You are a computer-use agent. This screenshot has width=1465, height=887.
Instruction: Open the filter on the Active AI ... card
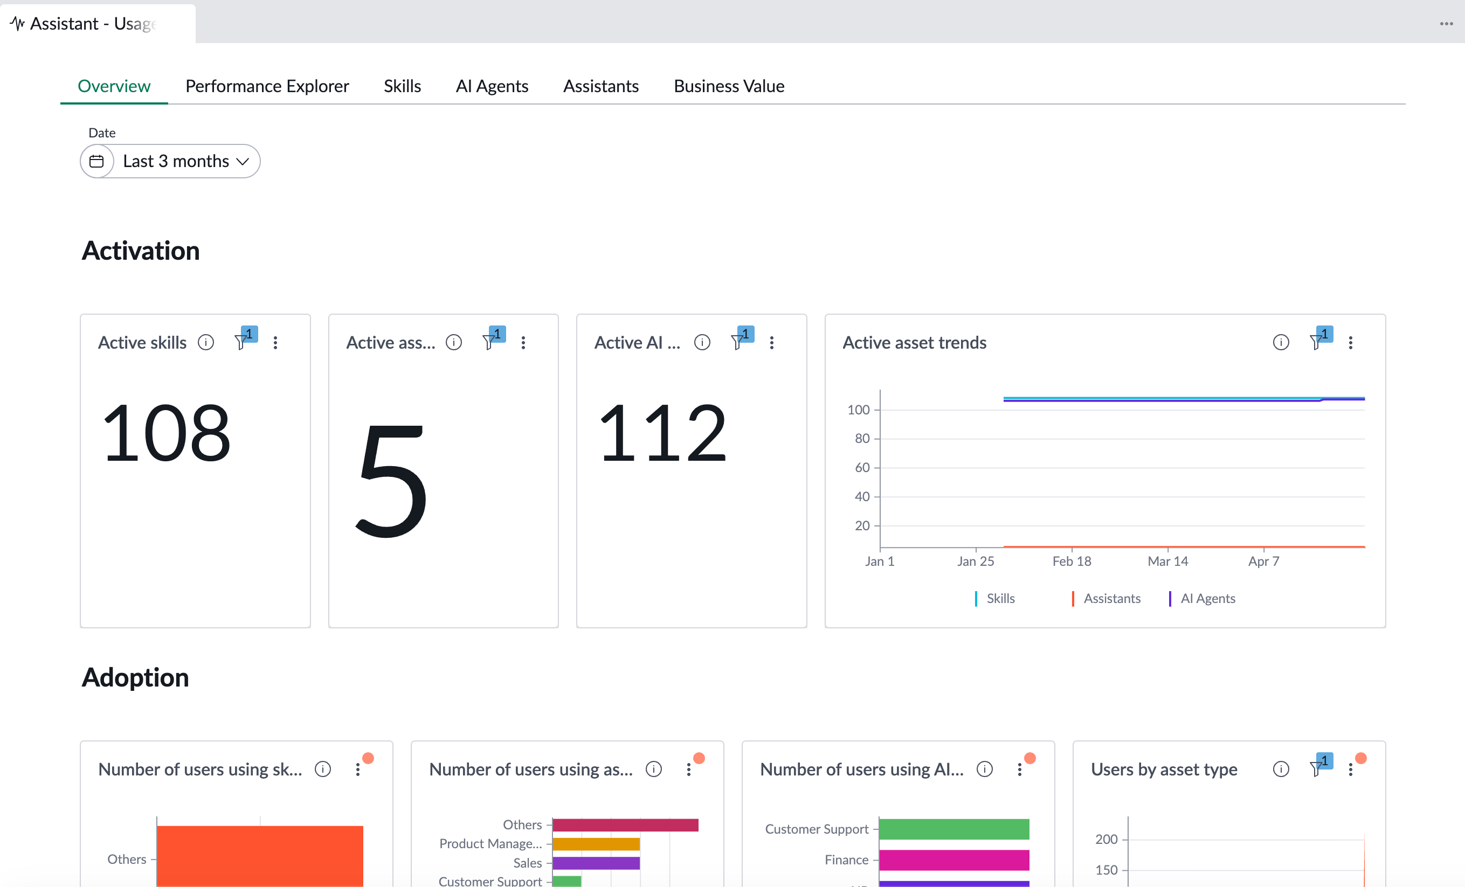pos(742,339)
